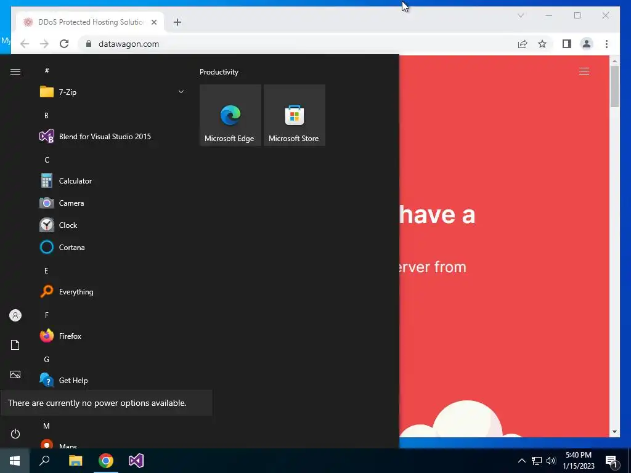631x473 pixels.
Task: Open the Clock app
Action: point(112,225)
